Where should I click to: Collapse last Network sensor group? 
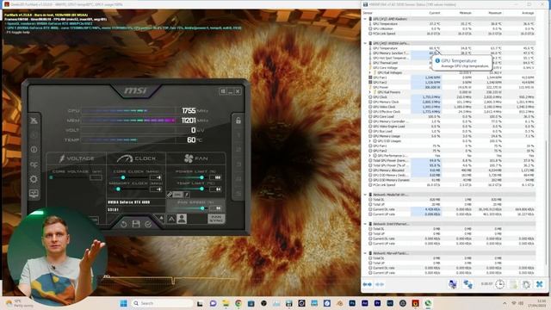coord(365,253)
